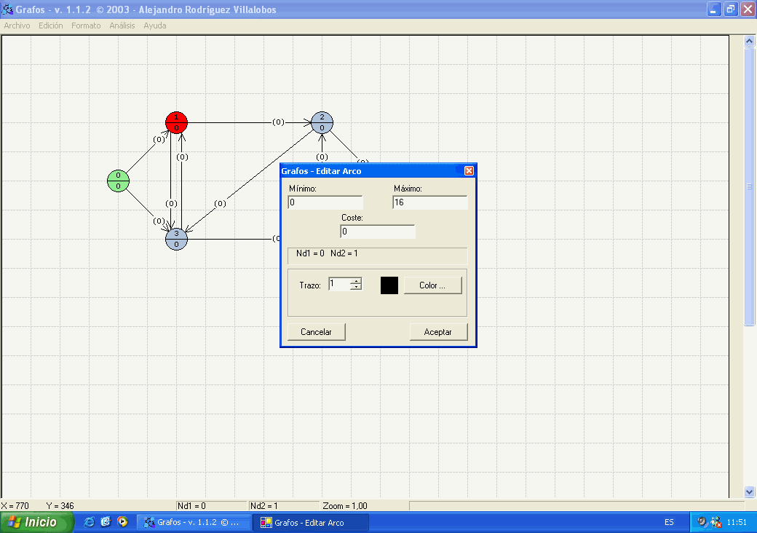
Task: Select the green node 0 in the graph
Action: click(118, 181)
